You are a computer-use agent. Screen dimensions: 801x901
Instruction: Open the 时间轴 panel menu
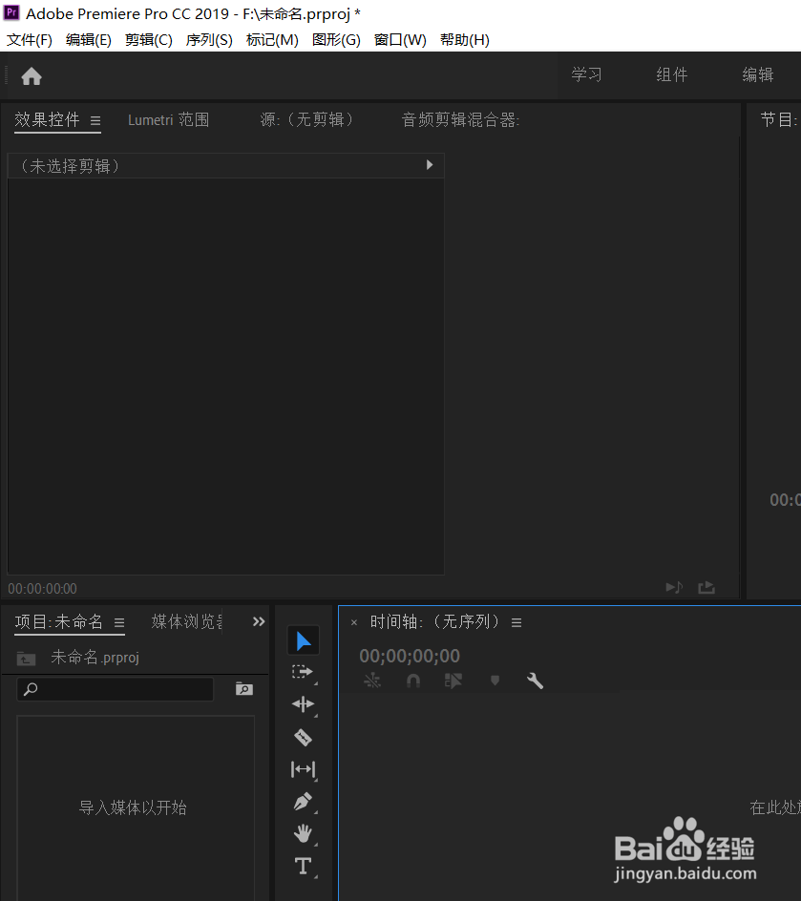click(516, 621)
